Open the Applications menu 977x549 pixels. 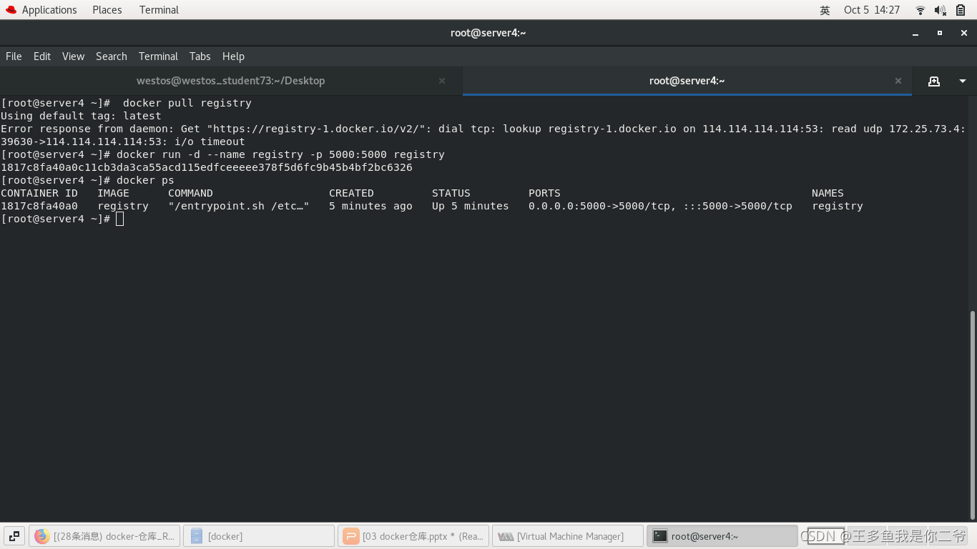click(49, 10)
